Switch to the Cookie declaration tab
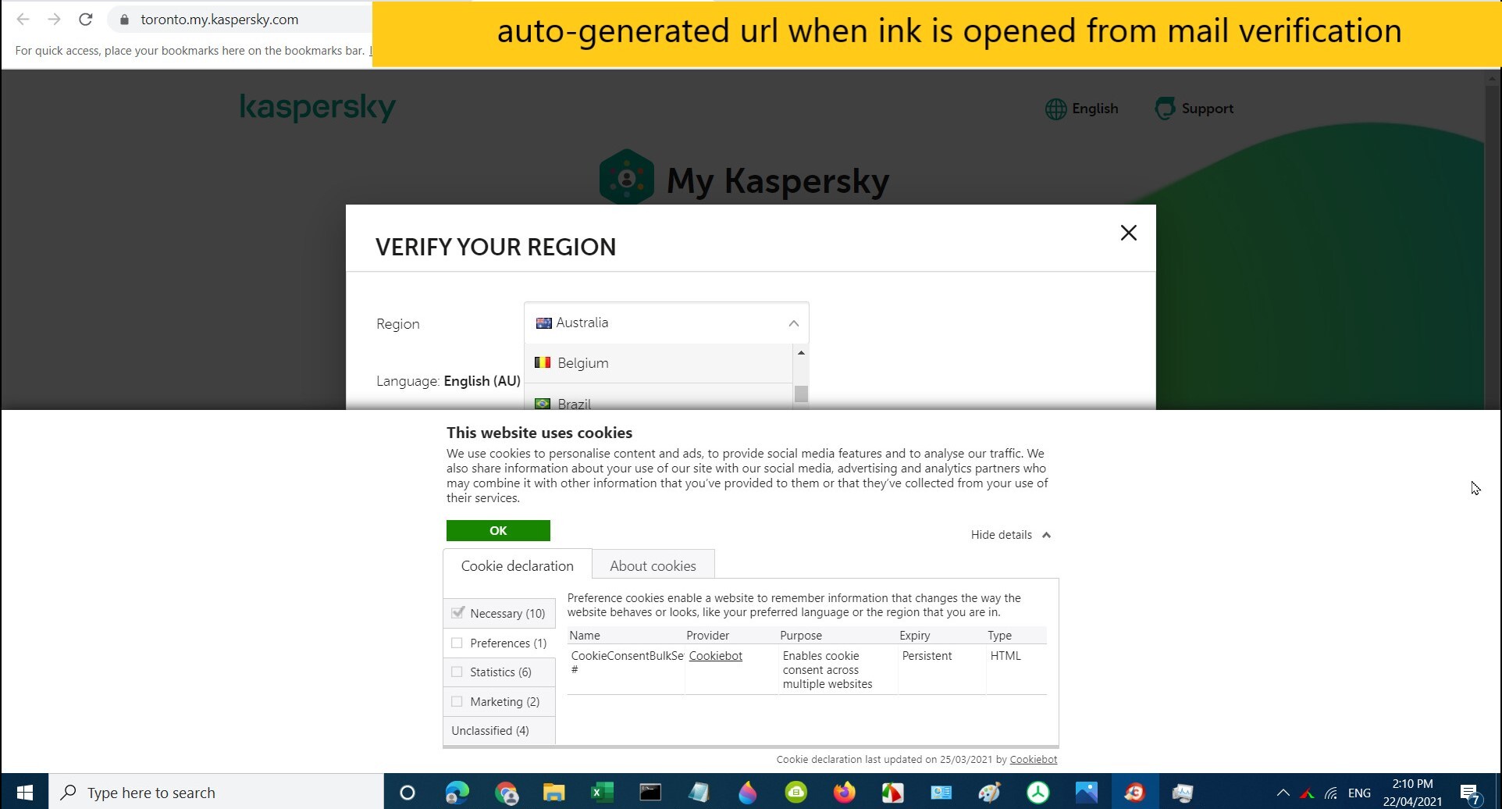 pos(517,565)
